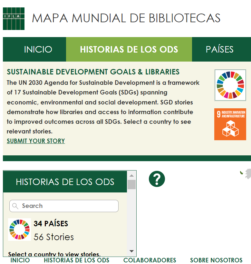The image size is (251, 264).
Task: Go to the Países tab
Action: click(219, 49)
